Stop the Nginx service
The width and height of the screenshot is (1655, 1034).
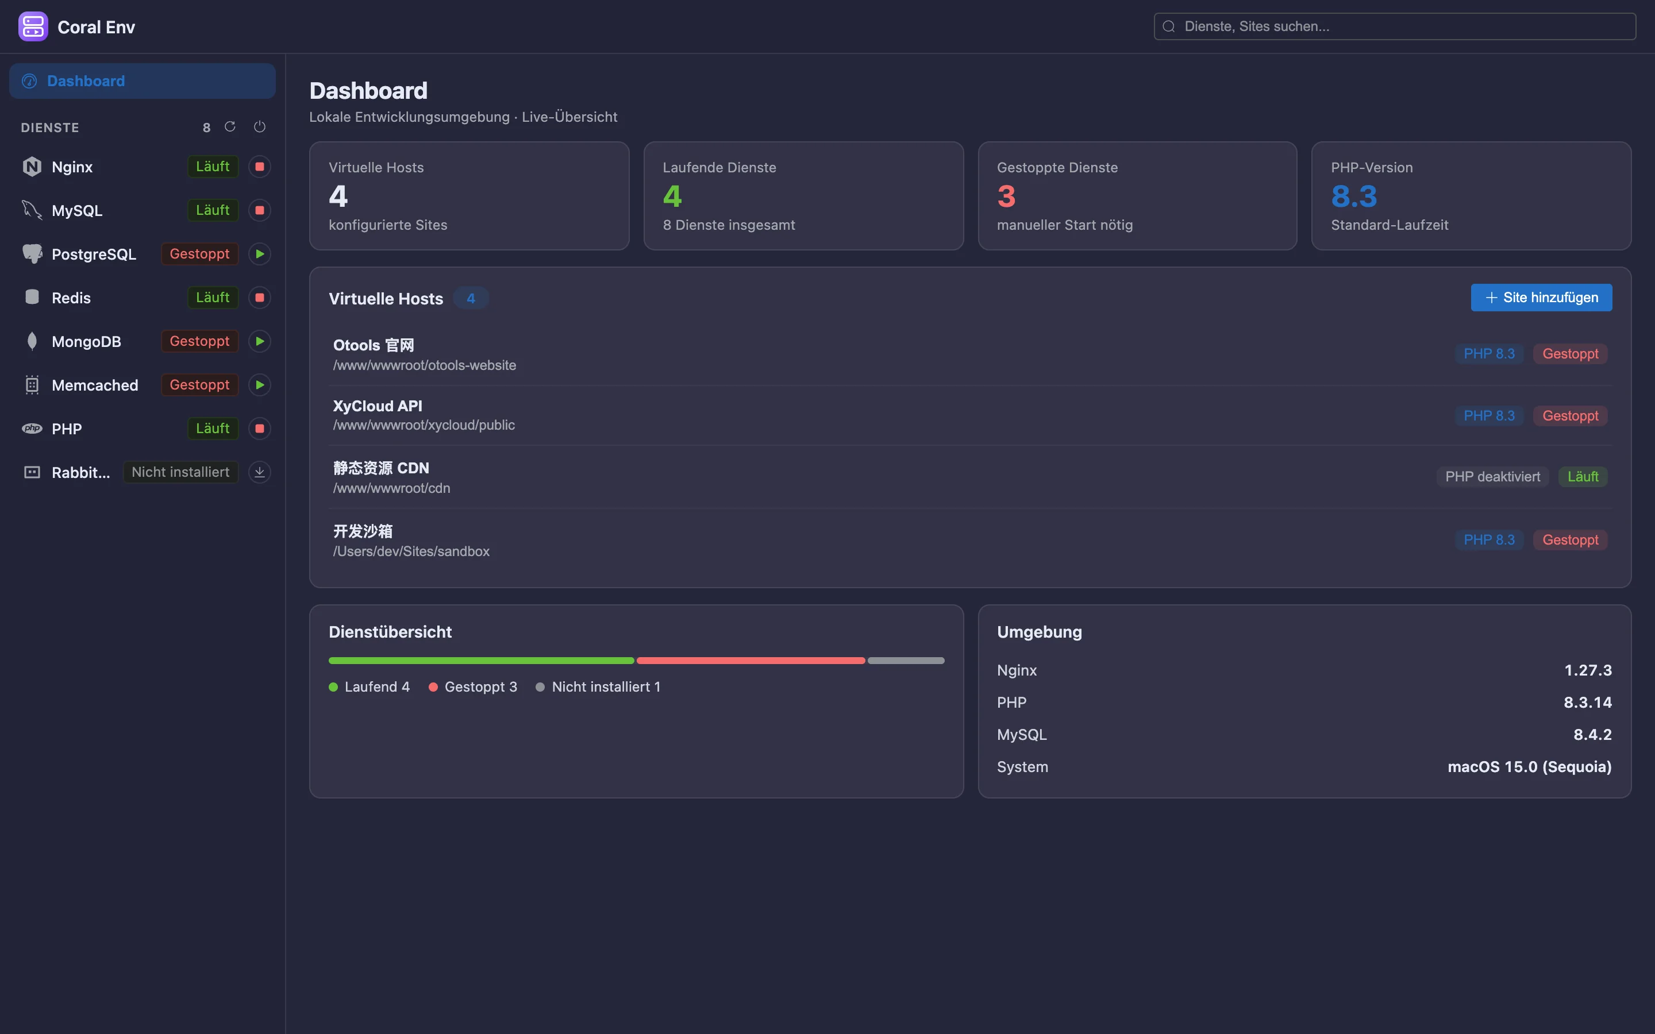pos(259,167)
